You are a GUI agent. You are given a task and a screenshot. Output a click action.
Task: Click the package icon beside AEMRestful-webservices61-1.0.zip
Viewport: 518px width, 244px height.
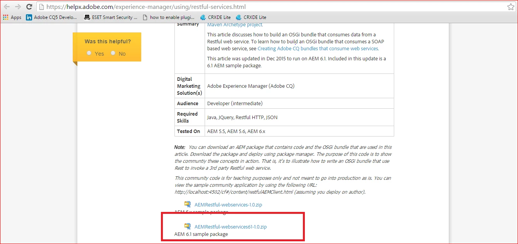pos(188,227)
